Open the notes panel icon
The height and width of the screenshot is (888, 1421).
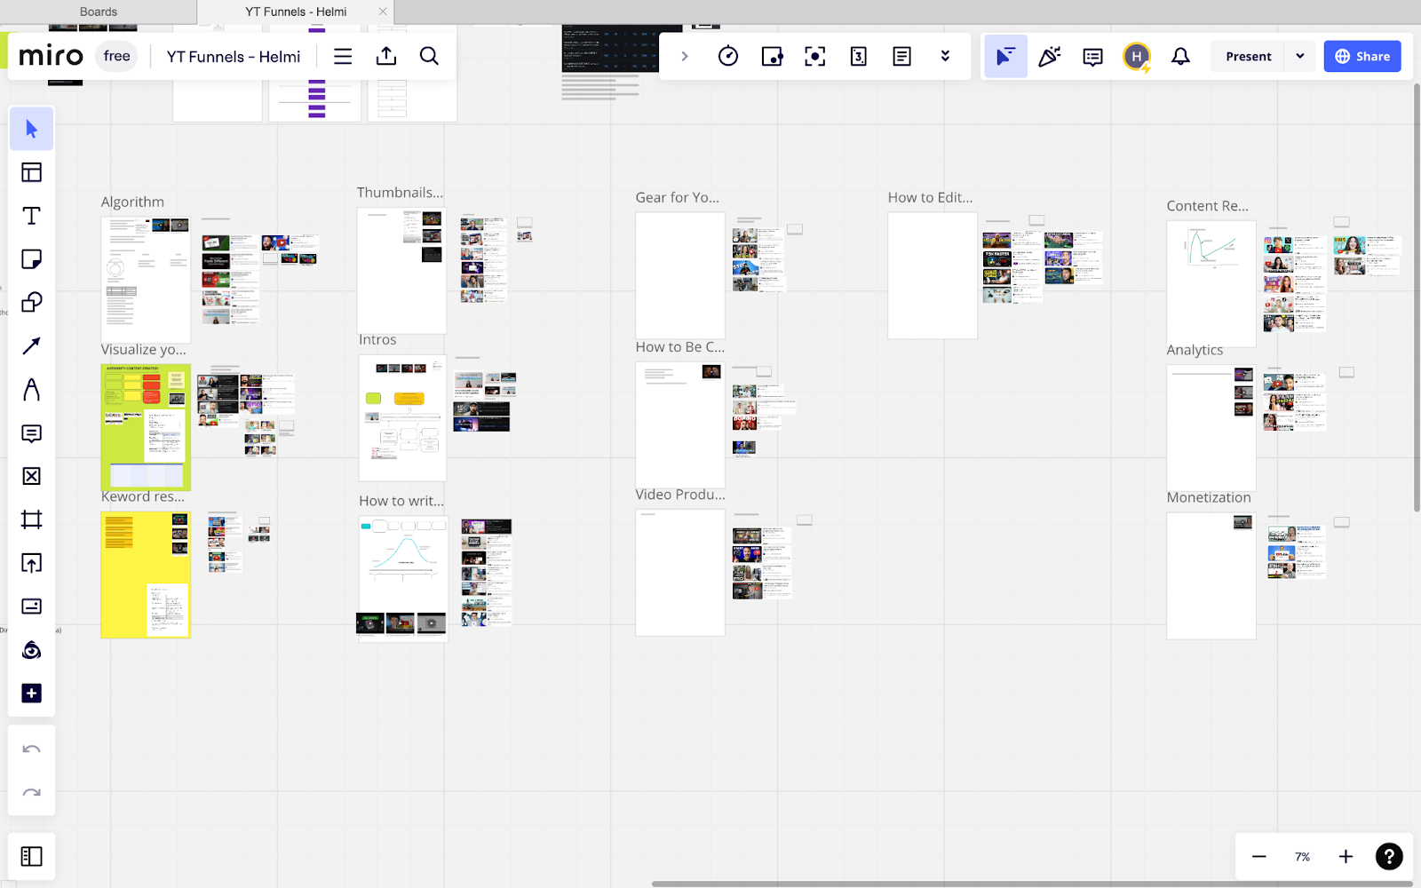pos(902,57)
